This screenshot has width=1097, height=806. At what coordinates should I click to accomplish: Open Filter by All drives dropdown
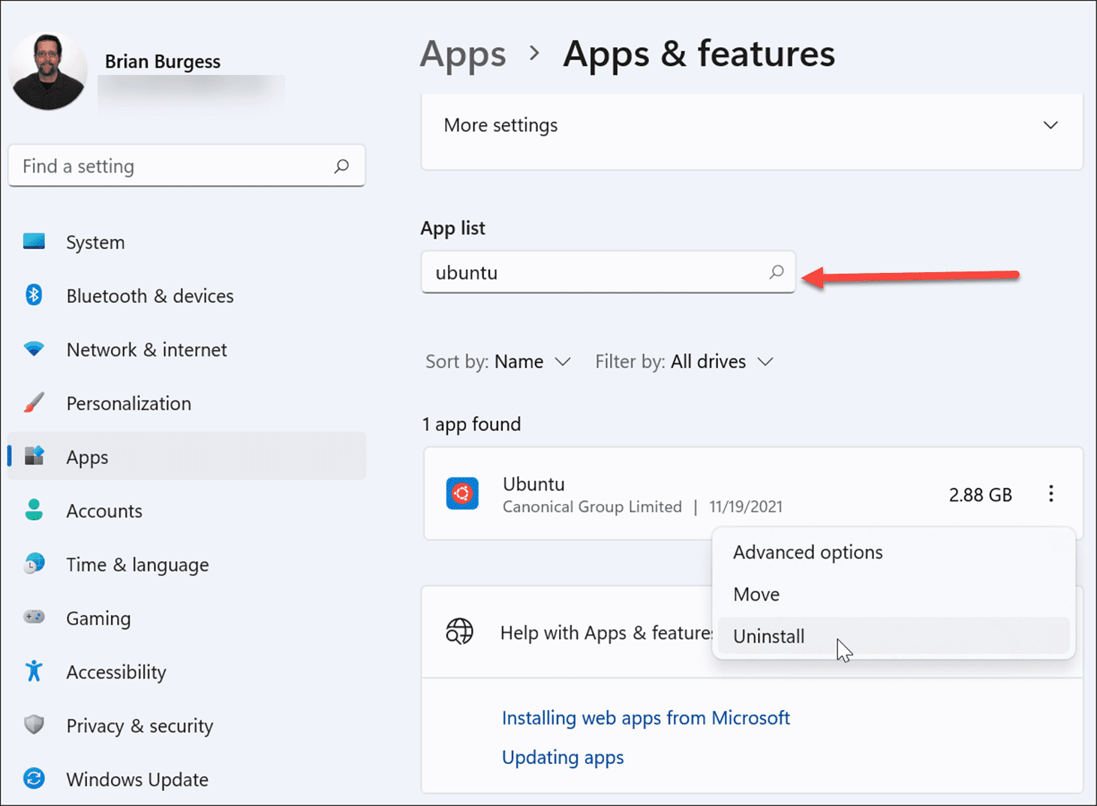coord(684,361)
